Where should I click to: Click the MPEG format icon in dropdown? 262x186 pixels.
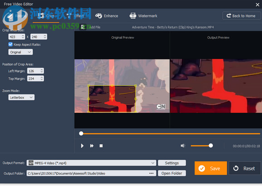pyautogui.click(x=31, y=163)
